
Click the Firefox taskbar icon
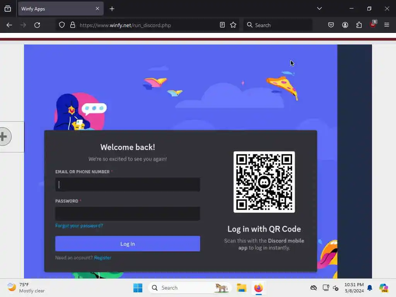click(258, 288)
